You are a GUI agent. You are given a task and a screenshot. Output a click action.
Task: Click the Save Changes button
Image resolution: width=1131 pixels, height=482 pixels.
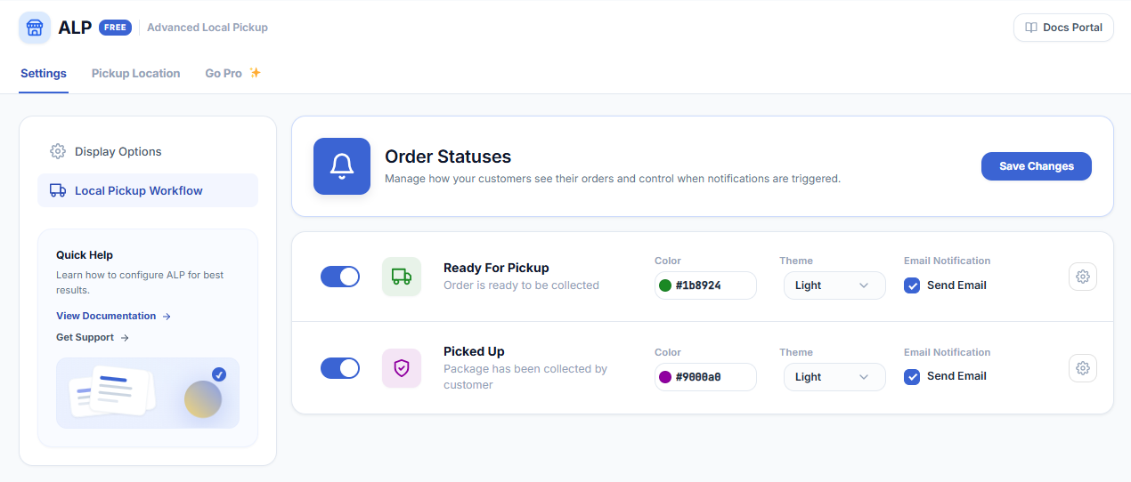(1037, 166)
